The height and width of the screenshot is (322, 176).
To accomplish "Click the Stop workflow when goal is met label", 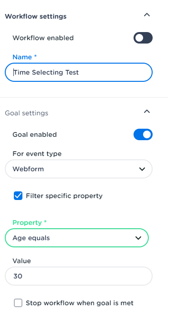I will coord(80,303).
